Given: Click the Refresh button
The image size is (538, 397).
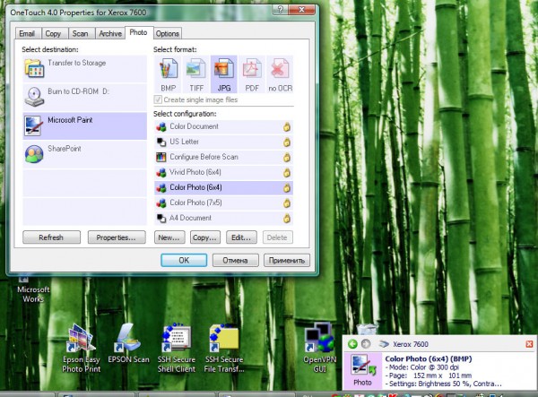Looking at the screenshot, I should coord(51,237).
